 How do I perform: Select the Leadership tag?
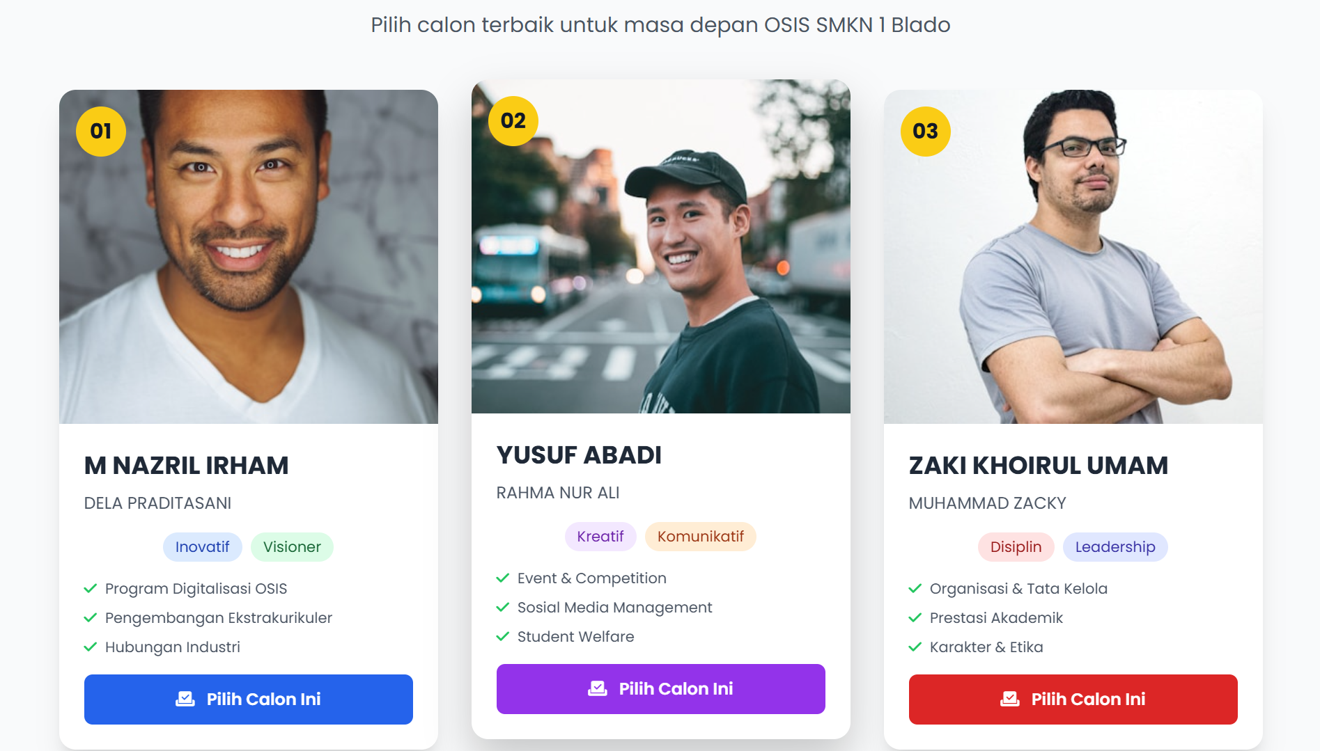[1115, 547]
